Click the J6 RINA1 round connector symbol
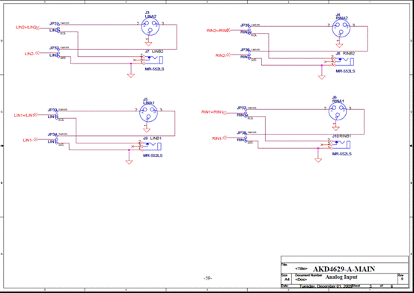414x293 pixels. point(338,111)
